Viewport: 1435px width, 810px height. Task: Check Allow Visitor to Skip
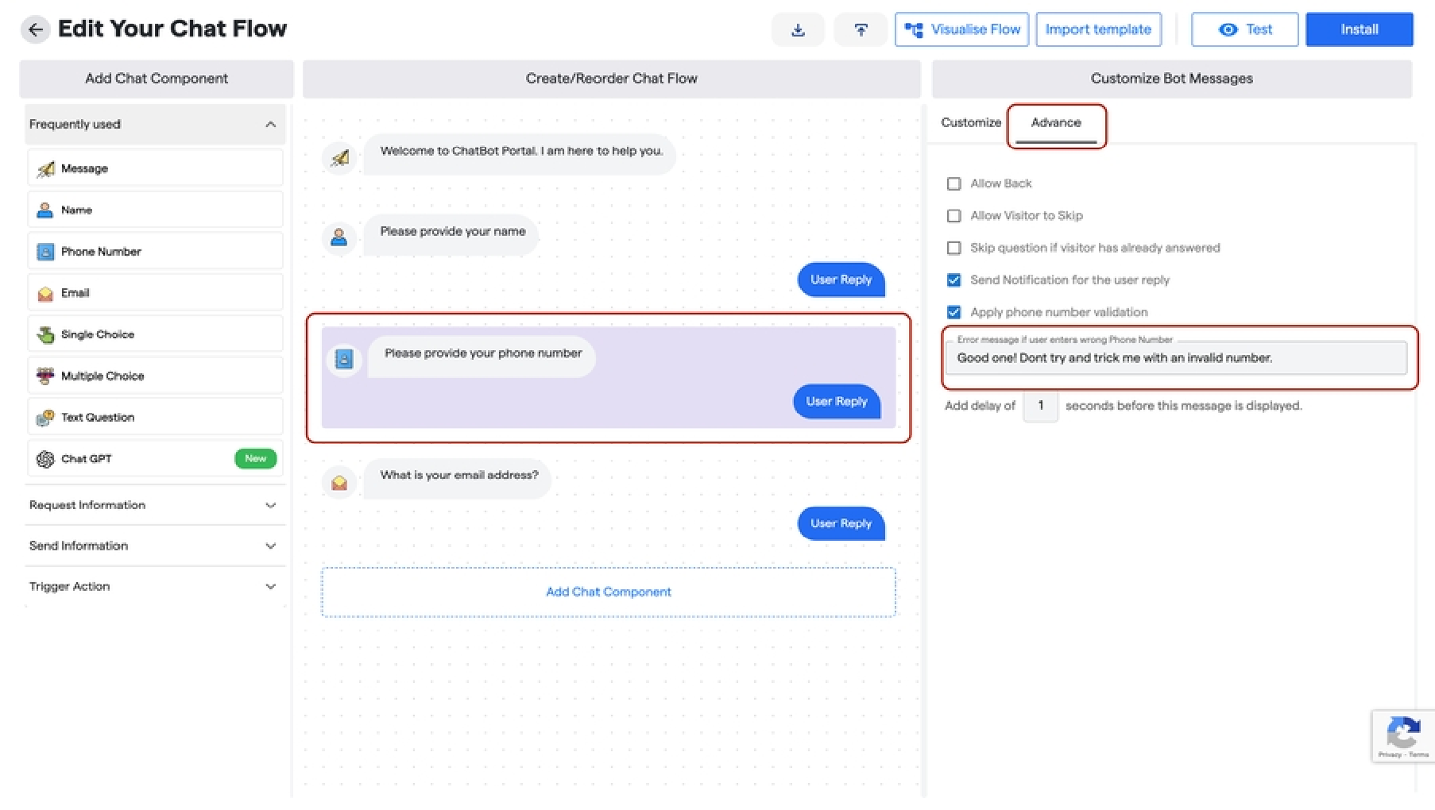pyautogui.click(x=953, y=215)
